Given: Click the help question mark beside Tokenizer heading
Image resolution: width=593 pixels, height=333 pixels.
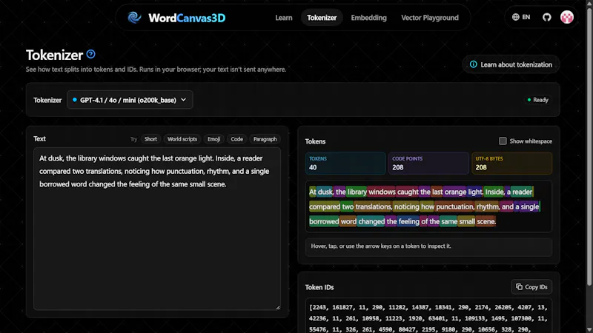Looking at the screenshot, I should [90, 54].
